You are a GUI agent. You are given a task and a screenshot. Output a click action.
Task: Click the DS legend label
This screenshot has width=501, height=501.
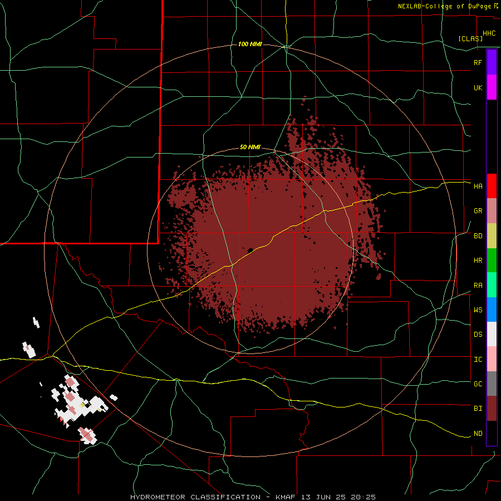tap(478, 335)
